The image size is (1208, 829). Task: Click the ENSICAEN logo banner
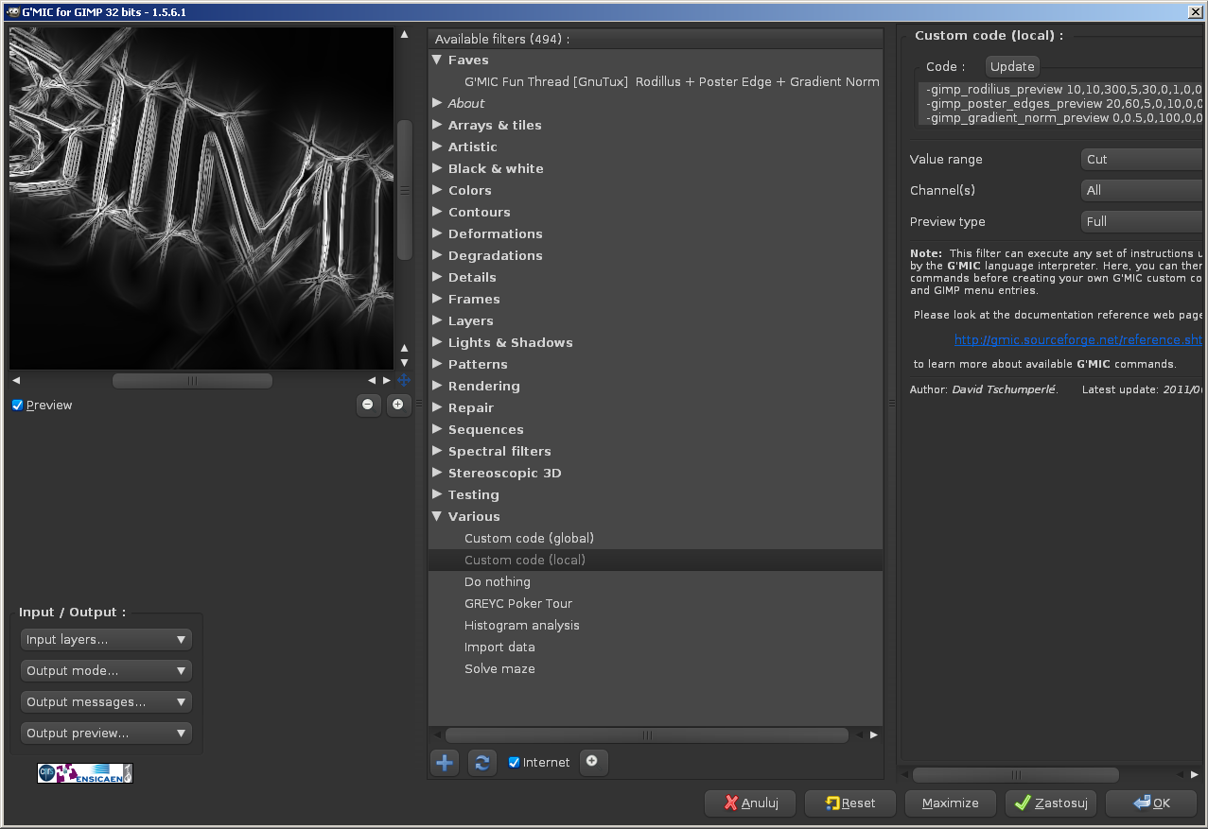click(85, 773)
